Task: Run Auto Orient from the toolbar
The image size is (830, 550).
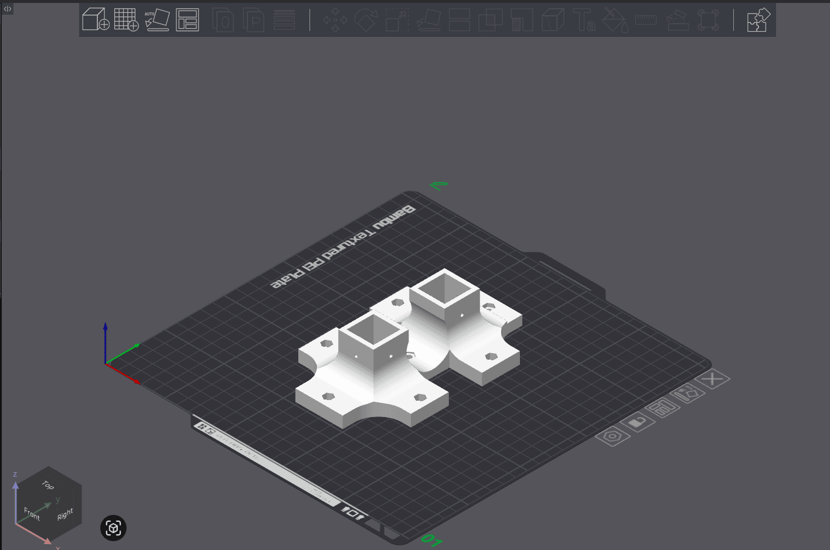Action: (x=157, y=19)
